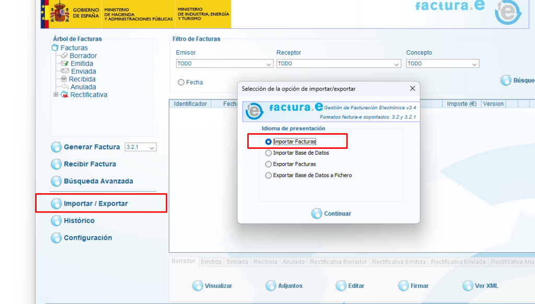Screen dimensions: 535x304
Task: Enable the Fecha filter radio button
Action: (x=181, y=82)
